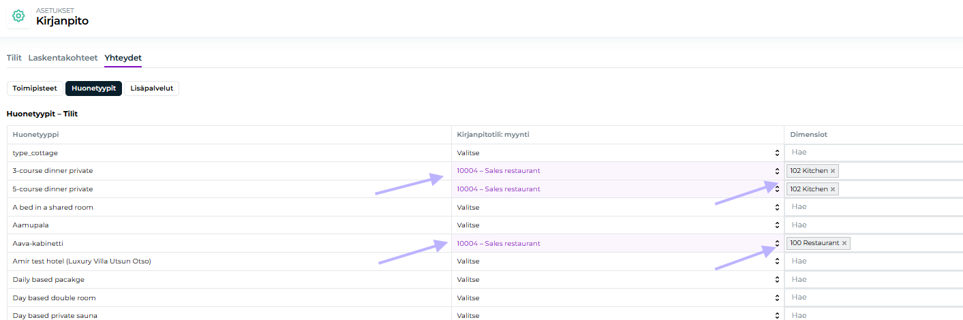Open the account dropdown for Daily based pacakge
This screenshot has height=320, width=963.
coord(617,279)
